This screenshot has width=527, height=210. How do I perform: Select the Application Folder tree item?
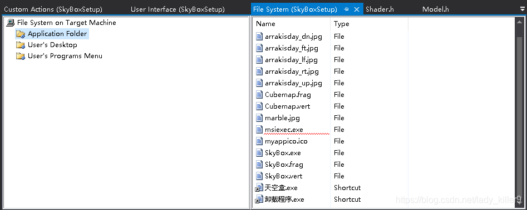[x=57, y=34]
